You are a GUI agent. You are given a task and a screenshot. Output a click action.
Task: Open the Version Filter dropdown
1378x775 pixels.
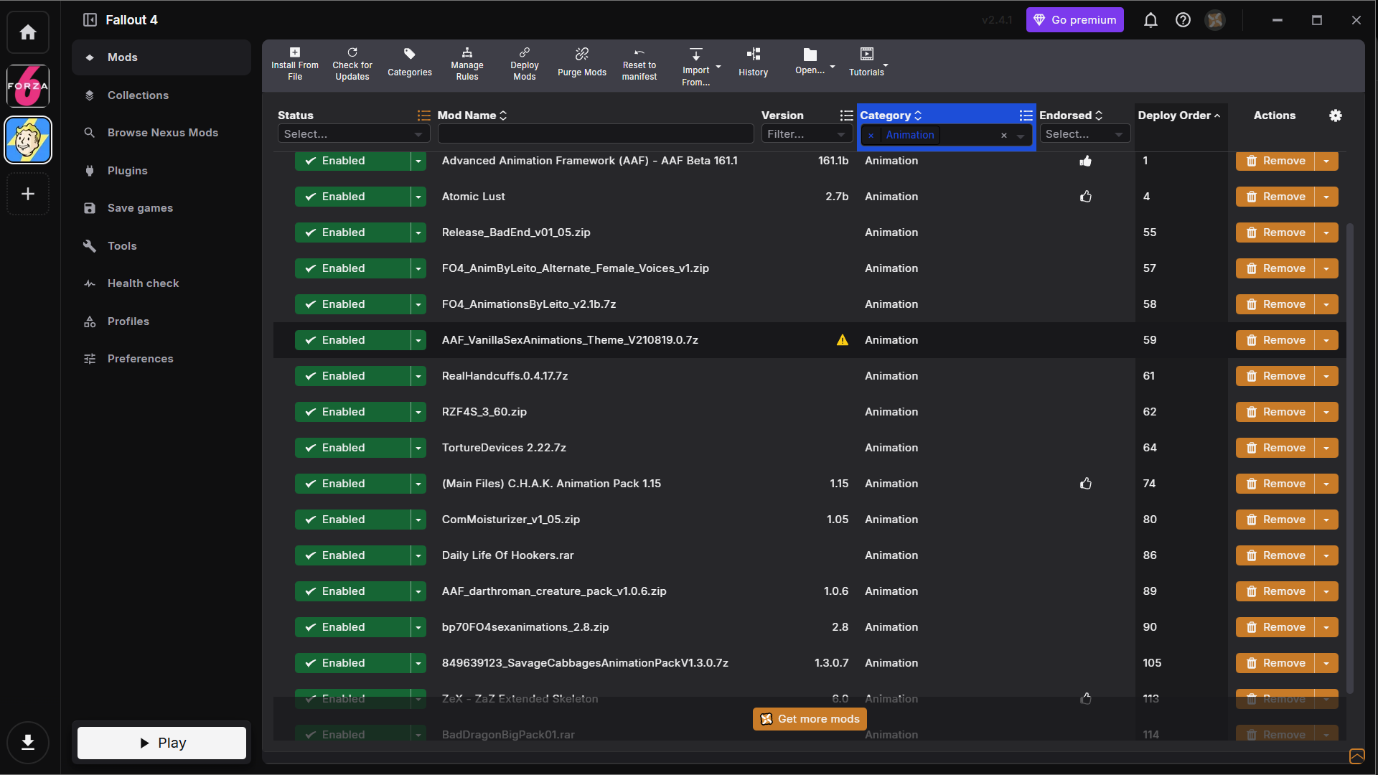click(x=807, y=134)
